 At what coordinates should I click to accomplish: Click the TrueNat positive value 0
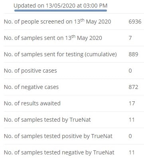pyautogui.click(x=130, y=136)
